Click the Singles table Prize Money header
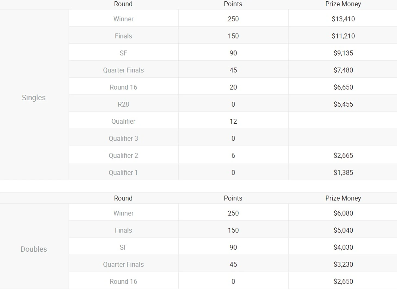The image size is (397, 295). [x=343, y=4]
